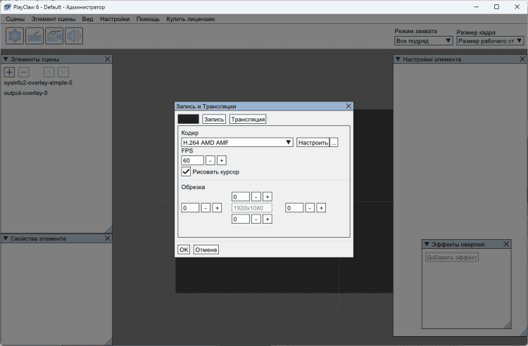This screenshot has height=346, width=528.
Task: Open the Размер кадра dropdown
Action: 490,41
